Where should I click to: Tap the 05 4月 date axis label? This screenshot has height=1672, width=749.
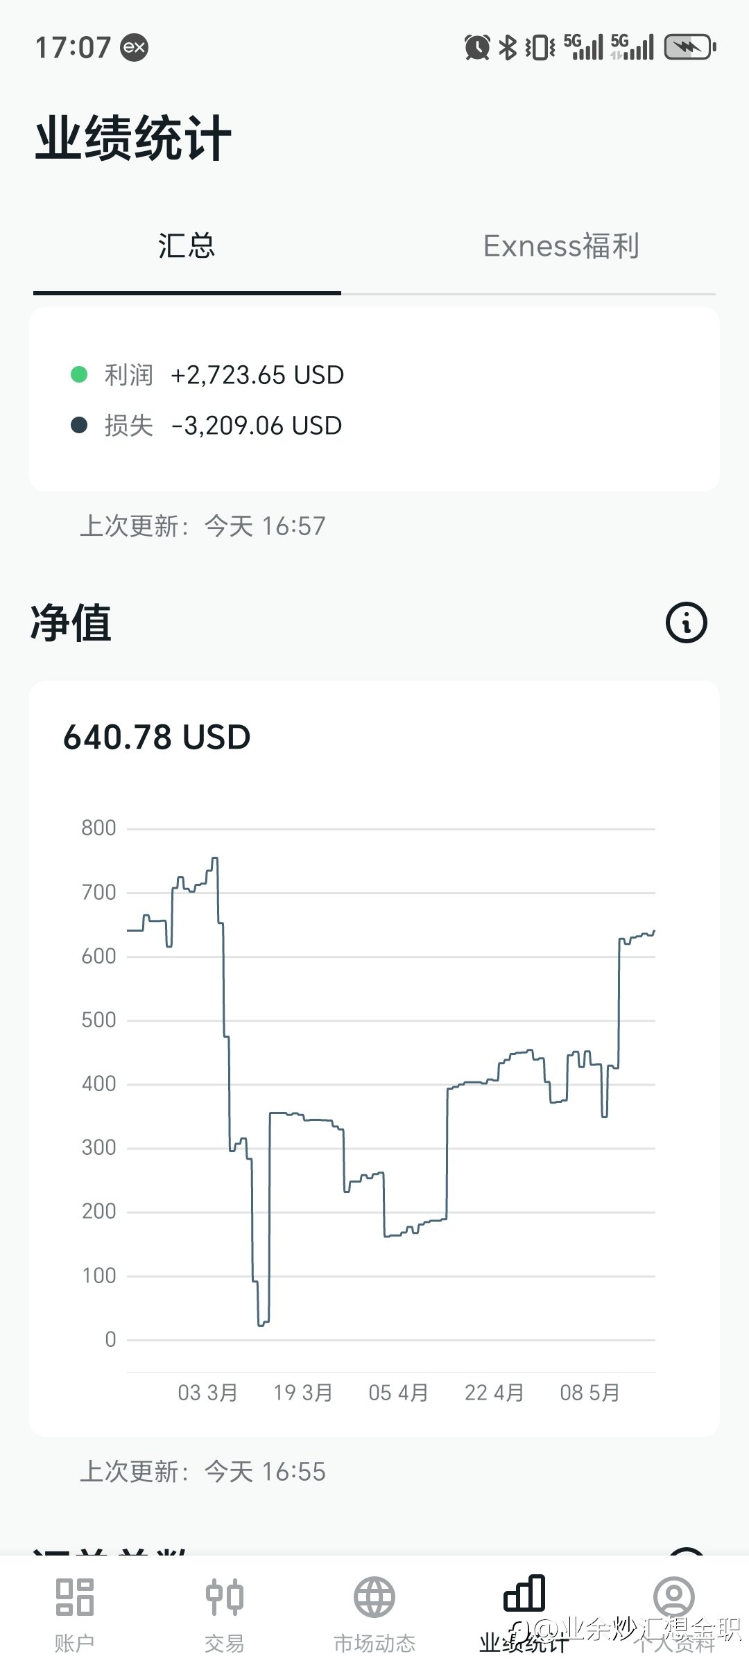pos(398,1393)
